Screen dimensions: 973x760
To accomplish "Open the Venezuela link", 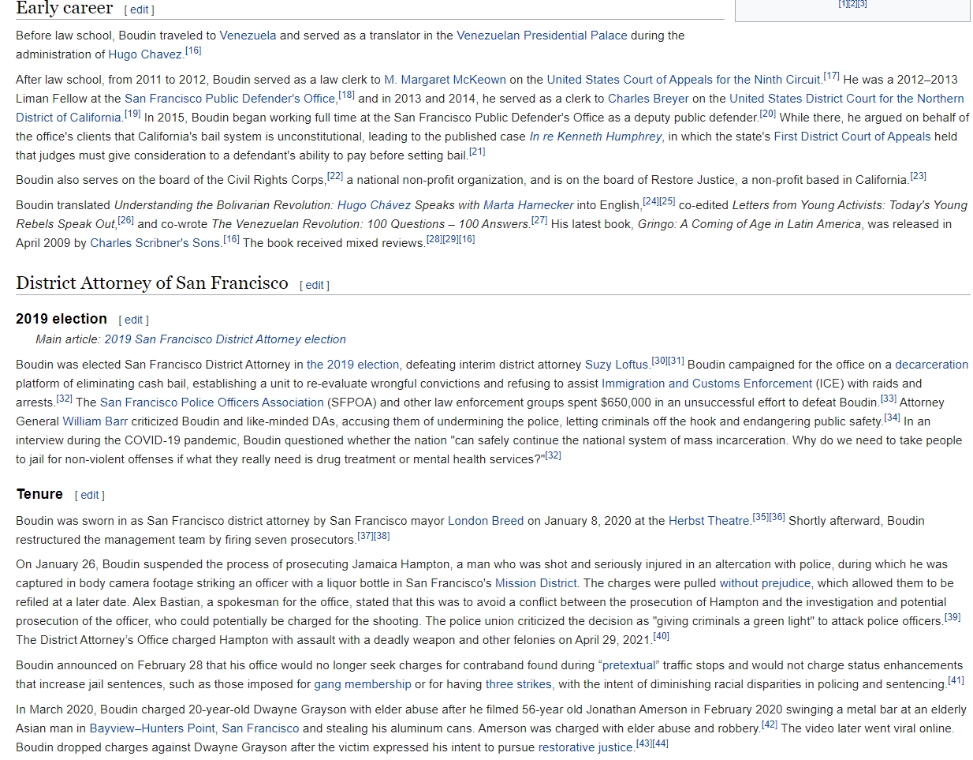I will pyautogui.click(x=248, y=36).
